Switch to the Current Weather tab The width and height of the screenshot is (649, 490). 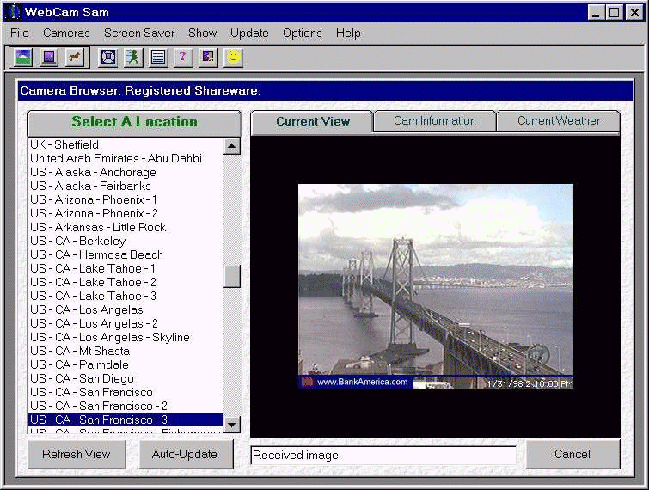(x=558, y=121)
